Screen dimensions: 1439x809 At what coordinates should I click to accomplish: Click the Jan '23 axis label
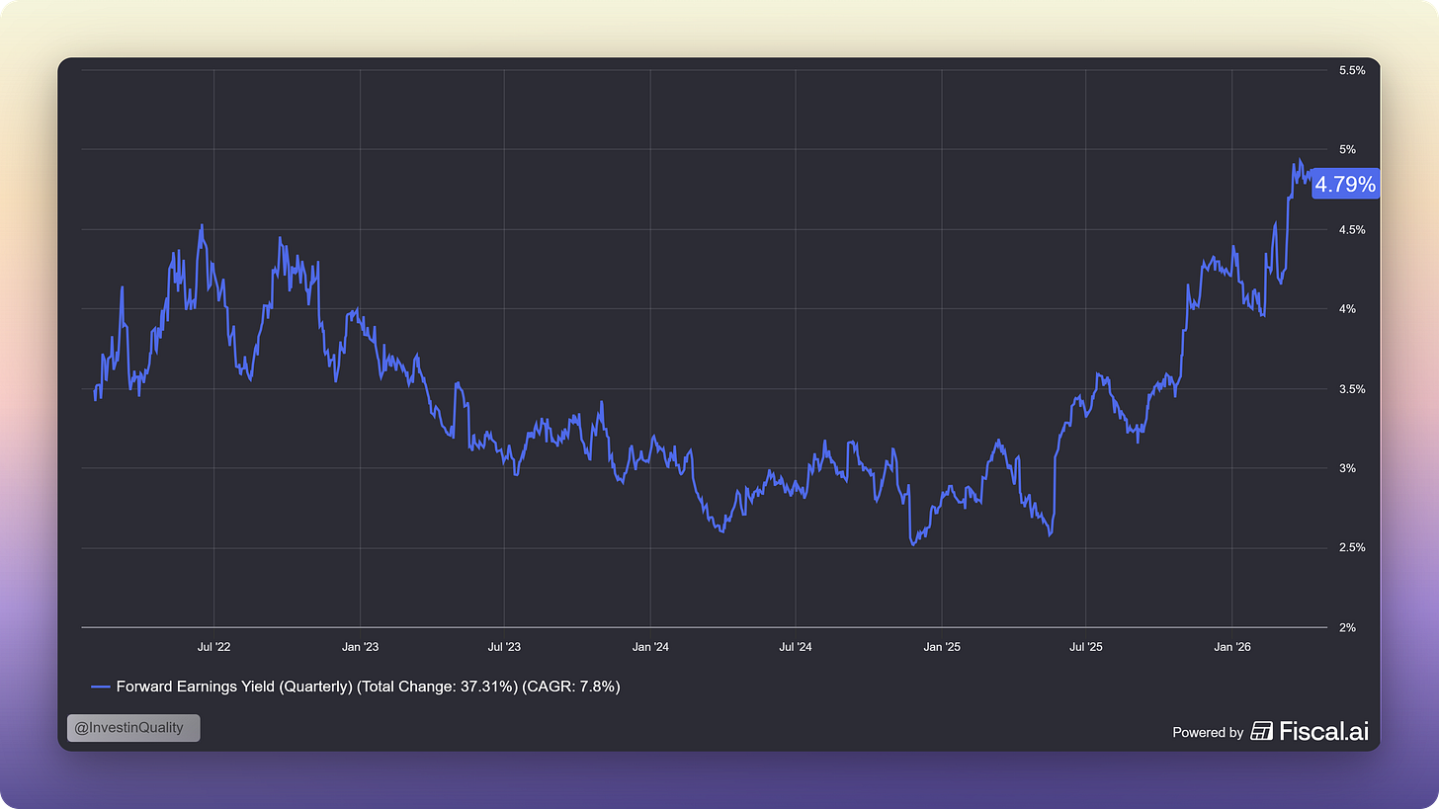click(360, 647)
